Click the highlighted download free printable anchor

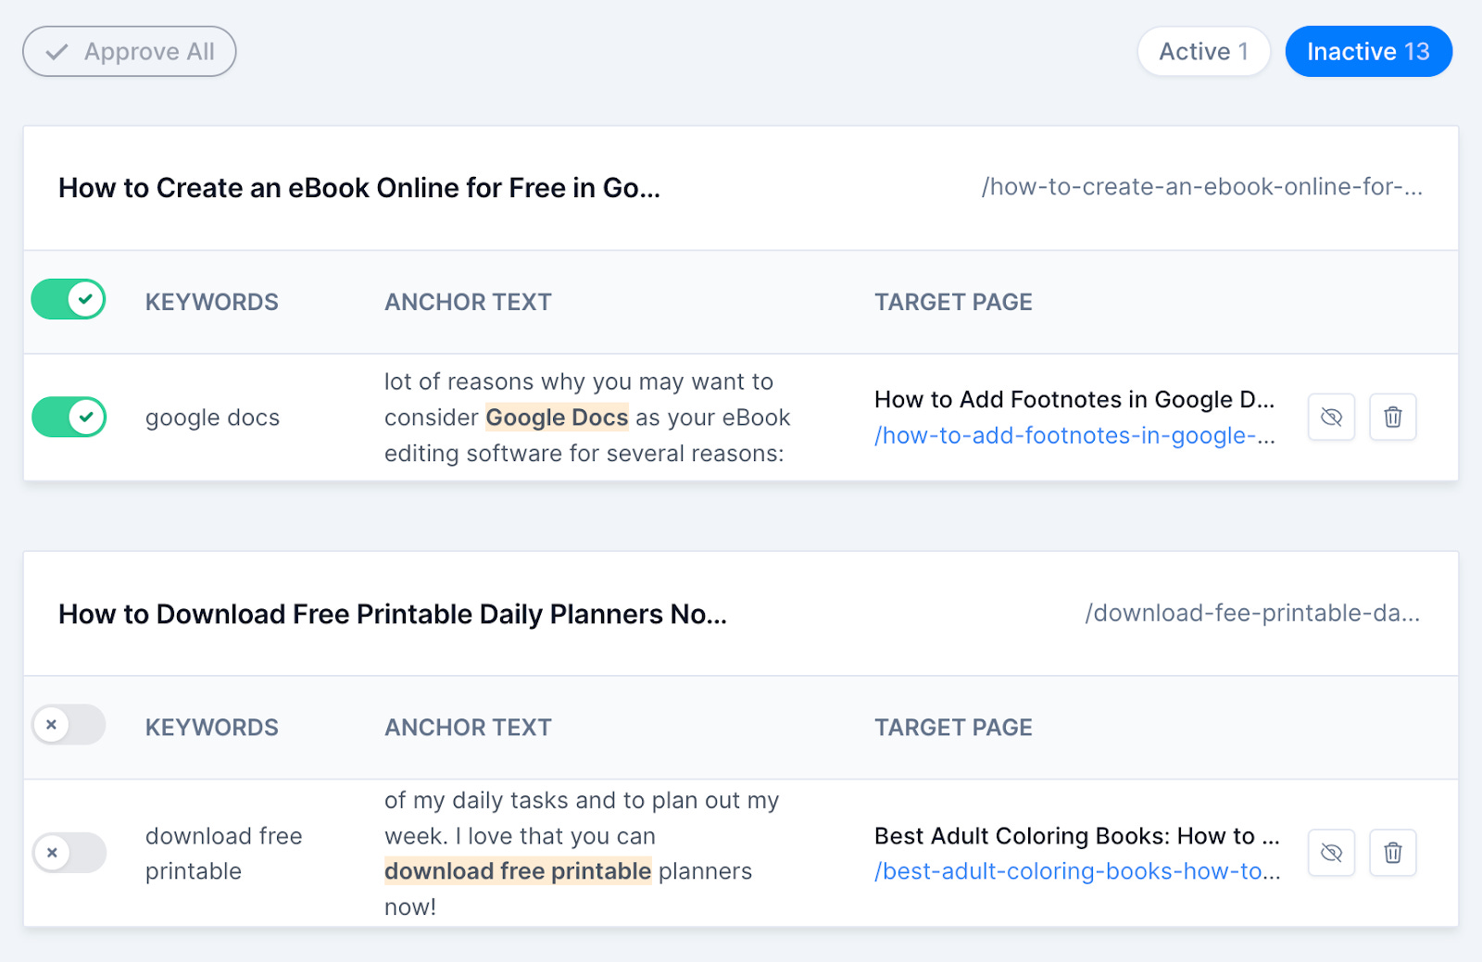click(x=518, y=871)
